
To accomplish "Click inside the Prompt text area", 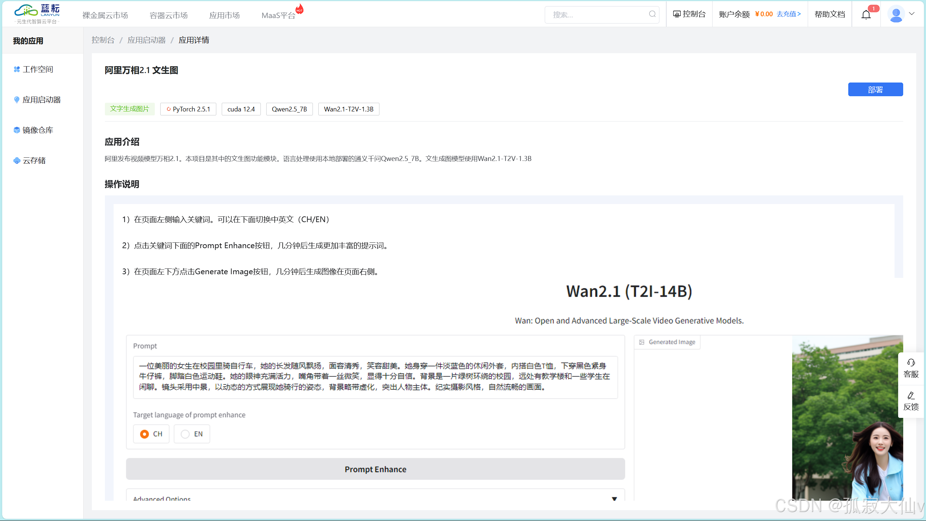I will (x=375, y=377).
